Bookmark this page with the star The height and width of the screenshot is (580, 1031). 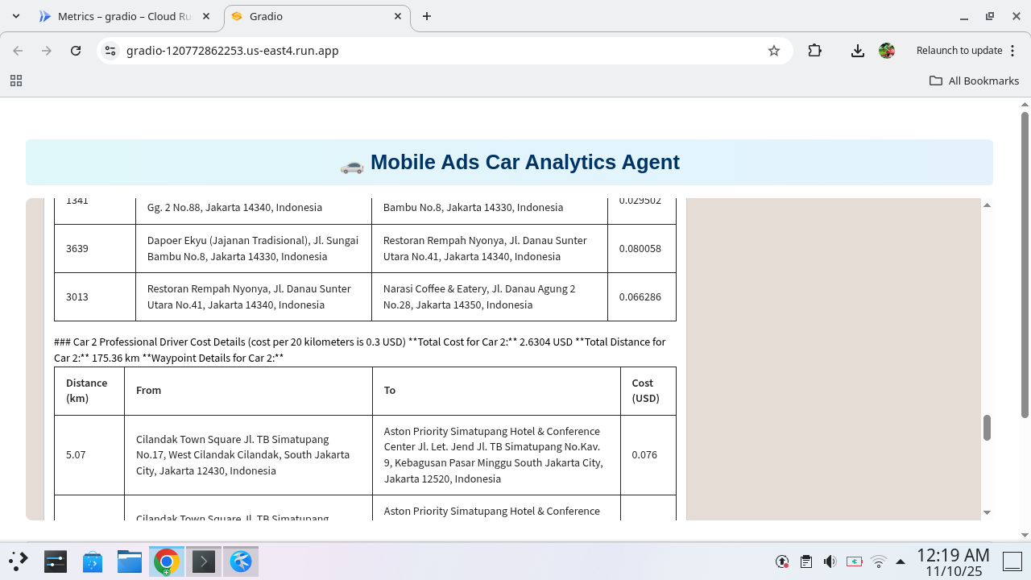(x=774, y=51)
